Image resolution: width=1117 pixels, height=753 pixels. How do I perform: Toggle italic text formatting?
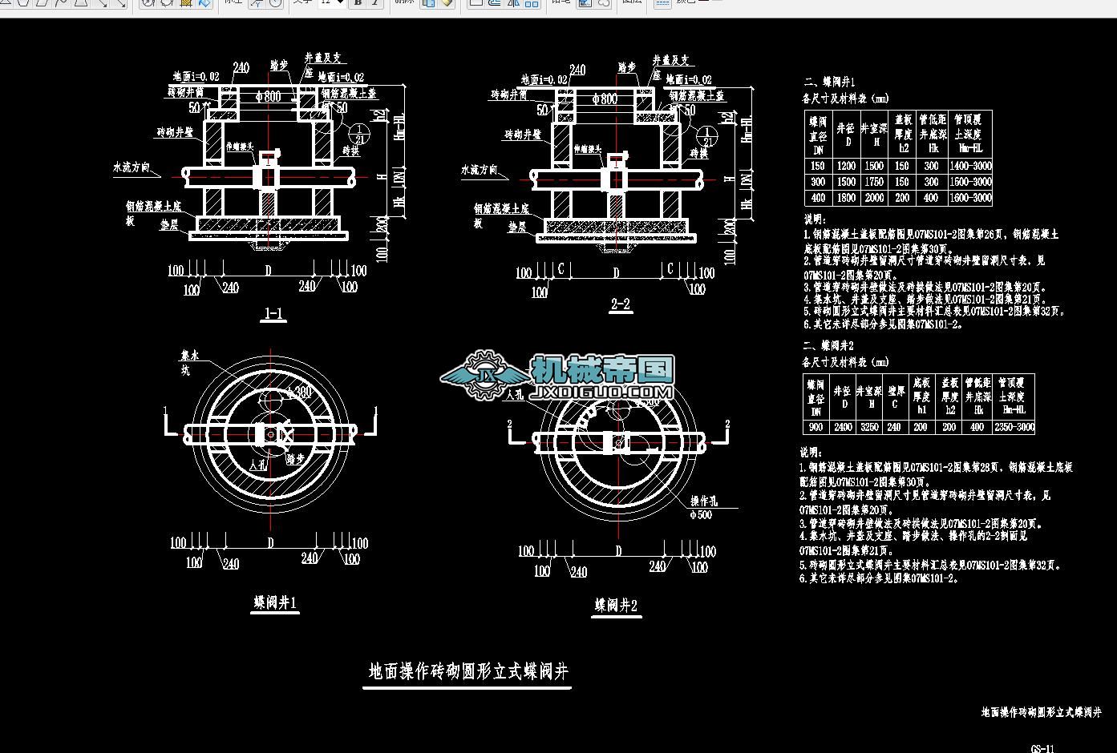tap(374, 3)
